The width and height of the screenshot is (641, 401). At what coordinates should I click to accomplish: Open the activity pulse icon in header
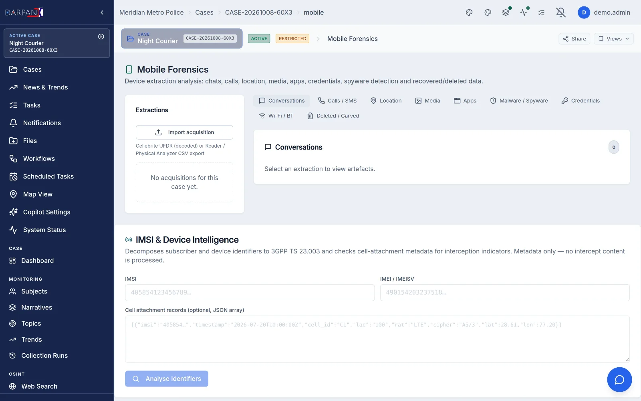tap(524, 12)
